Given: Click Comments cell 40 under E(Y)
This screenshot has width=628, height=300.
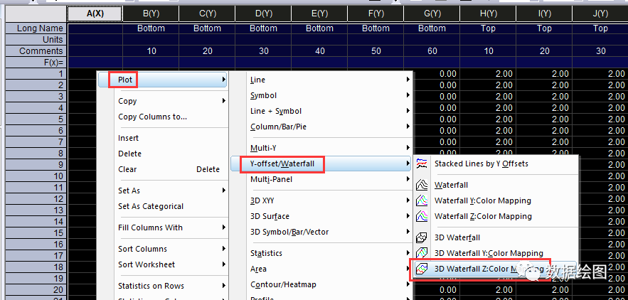Looking at the screenshot, I should 319,51.
